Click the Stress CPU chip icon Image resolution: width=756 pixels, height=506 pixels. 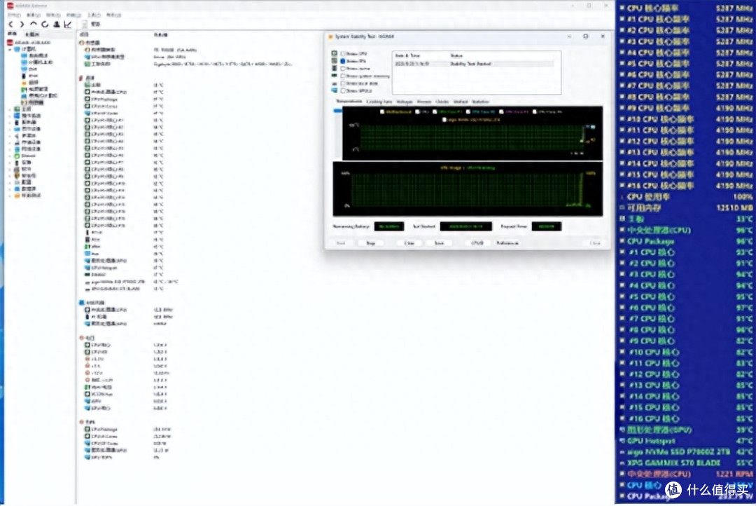click(x=335, y=53)
